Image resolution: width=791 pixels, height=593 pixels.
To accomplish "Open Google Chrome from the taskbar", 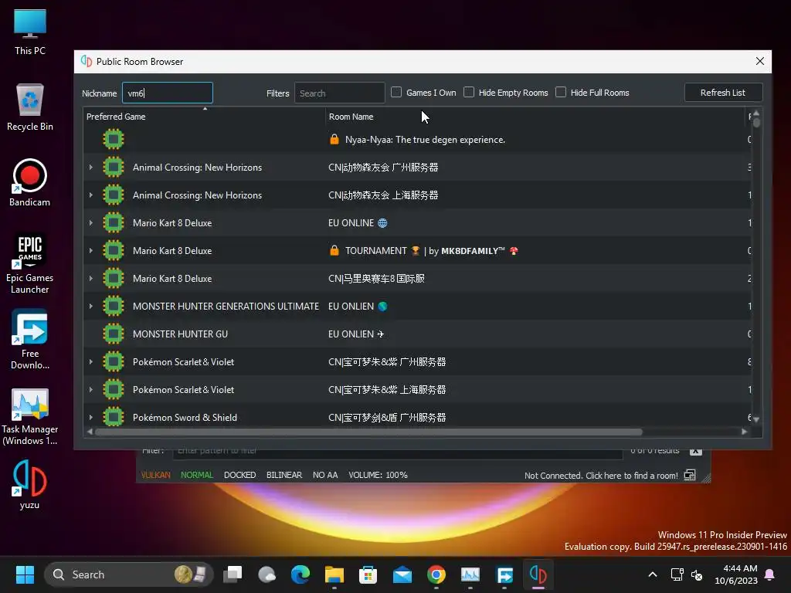I will coord(436,574).
